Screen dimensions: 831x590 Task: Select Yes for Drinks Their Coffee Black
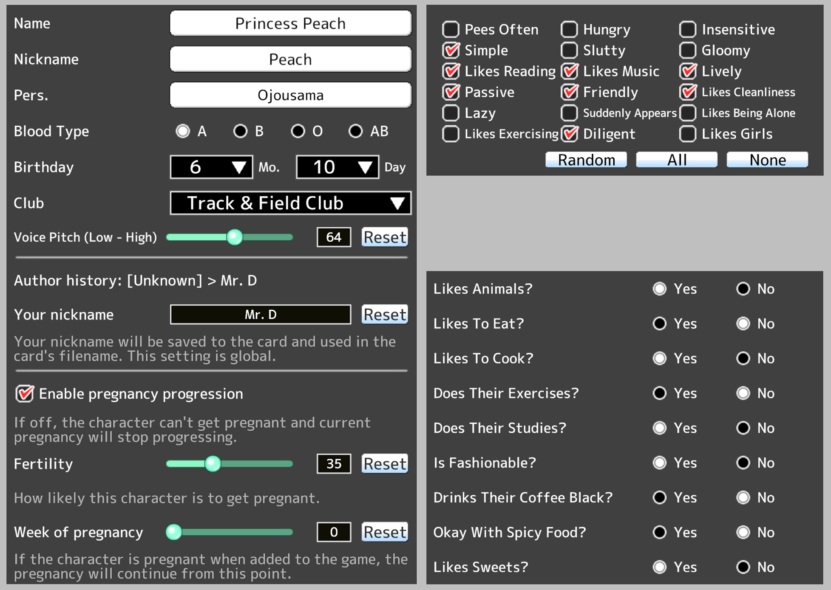660,497
